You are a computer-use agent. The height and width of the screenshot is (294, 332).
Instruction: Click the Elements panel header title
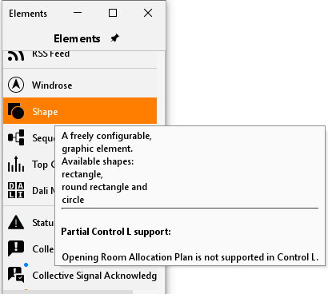tap(77, 38)
